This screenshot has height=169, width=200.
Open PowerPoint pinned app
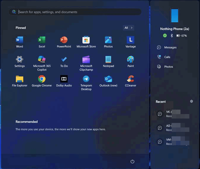(64, 42)
